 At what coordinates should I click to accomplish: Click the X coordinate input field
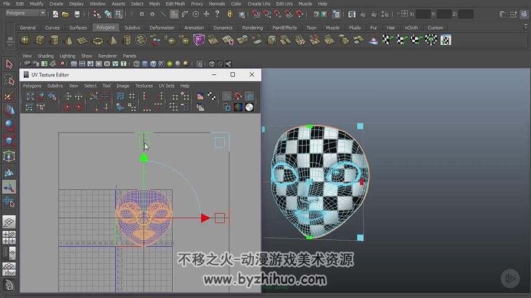click(x=423, y=14)
